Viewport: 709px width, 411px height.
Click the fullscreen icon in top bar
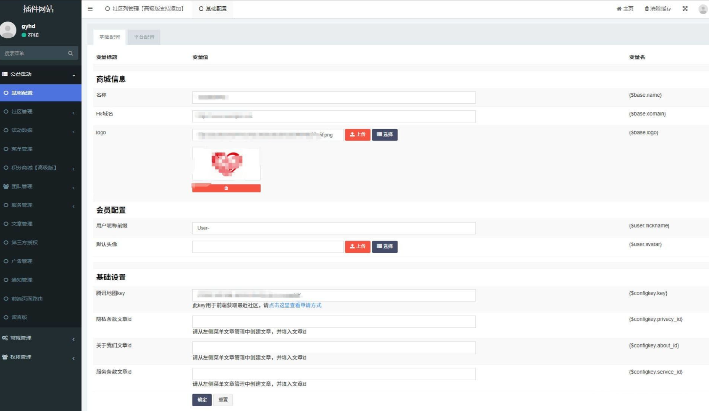pyautogui.click(x=685, y=9)
